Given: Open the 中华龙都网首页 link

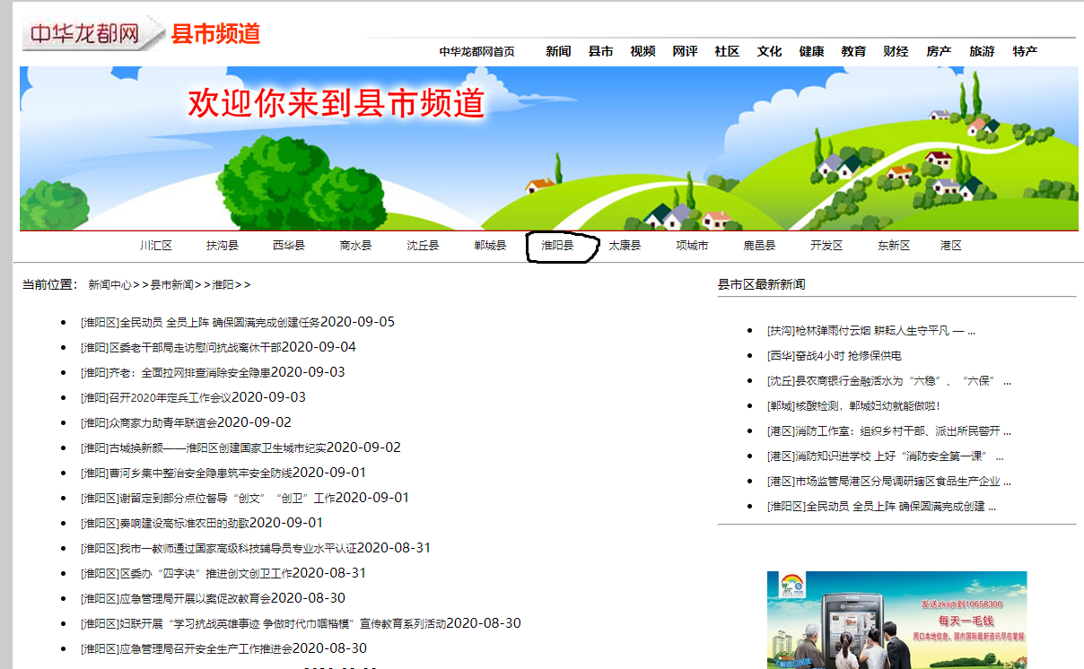Looking at the screenshot, I should pyautogui.click(x=476, y=52).
